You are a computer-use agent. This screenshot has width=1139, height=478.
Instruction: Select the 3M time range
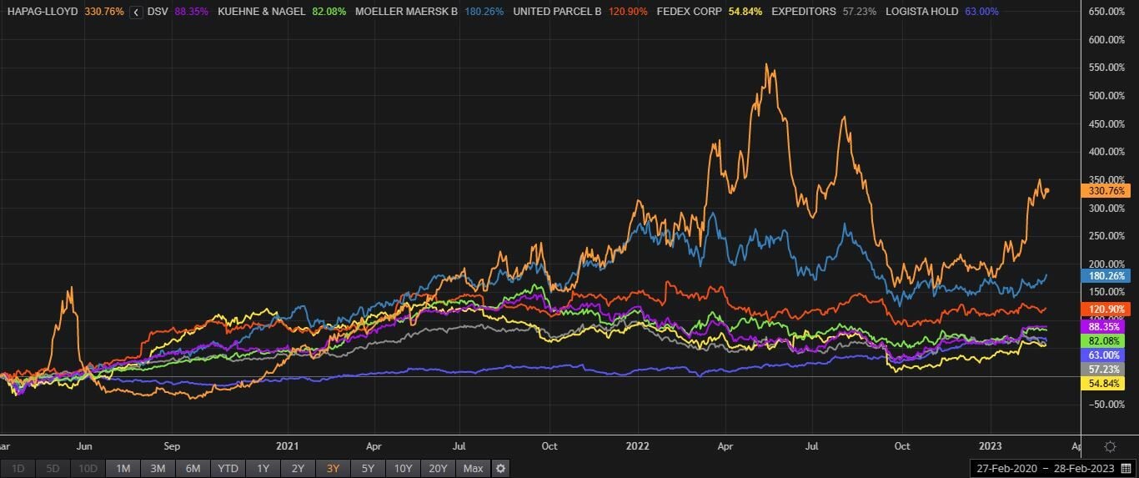pos(158,469)
